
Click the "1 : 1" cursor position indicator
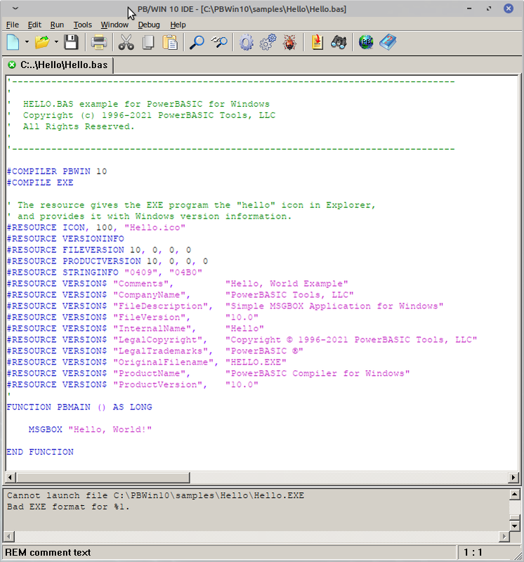[473, 552]
